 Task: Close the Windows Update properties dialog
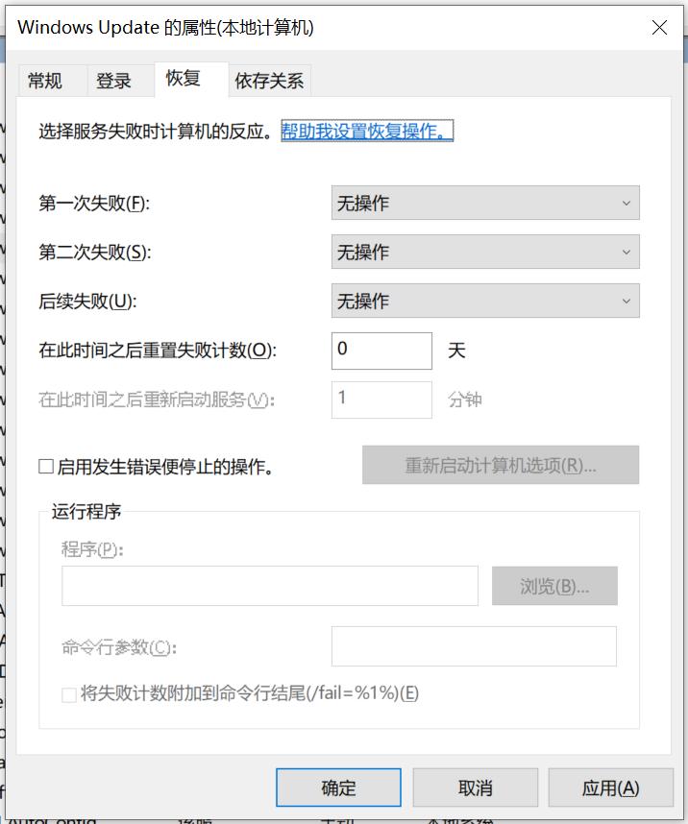tap(658, 27)
